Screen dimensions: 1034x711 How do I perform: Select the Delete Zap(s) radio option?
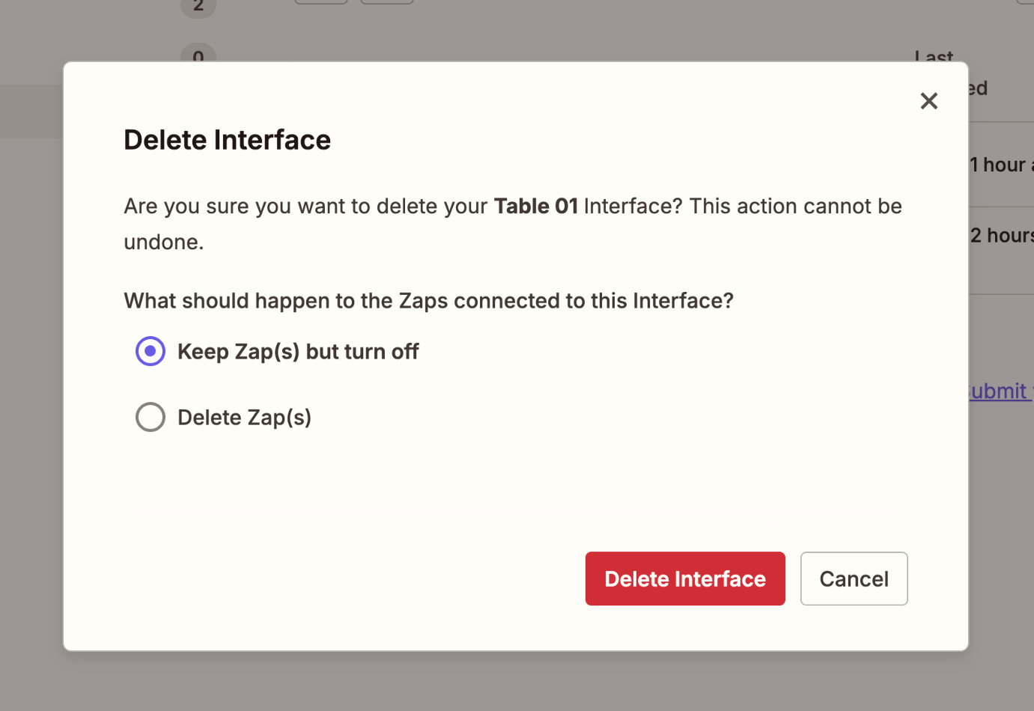[x=150, y=417]
